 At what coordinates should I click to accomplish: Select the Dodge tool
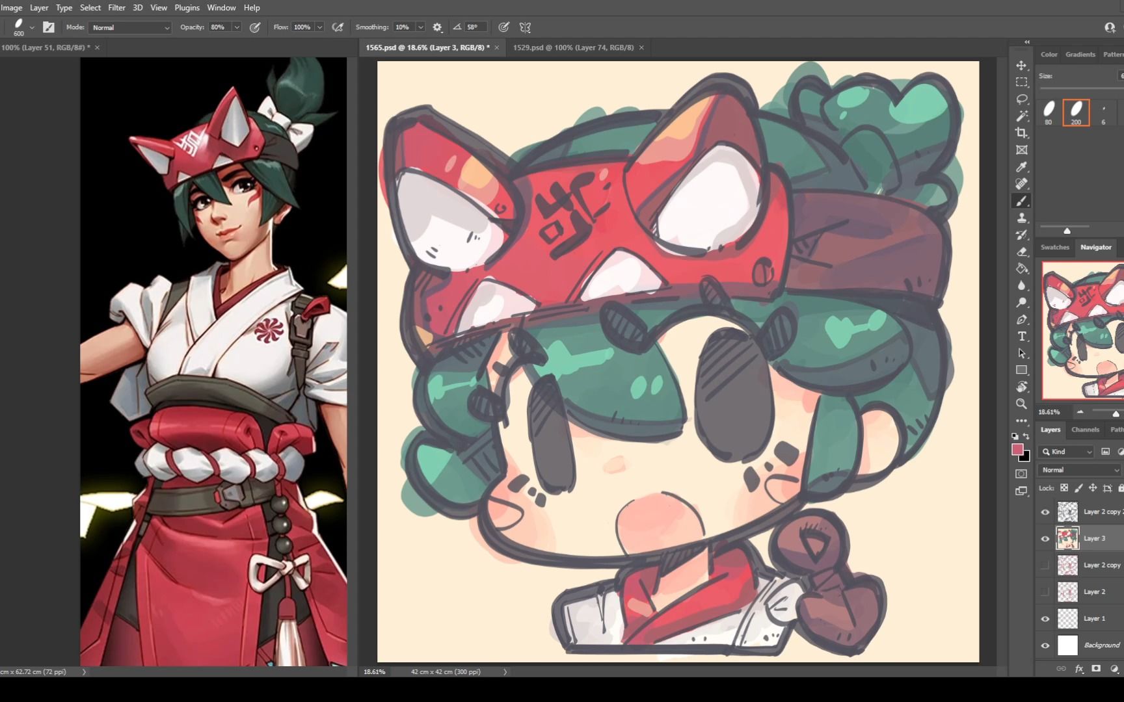1022,302
